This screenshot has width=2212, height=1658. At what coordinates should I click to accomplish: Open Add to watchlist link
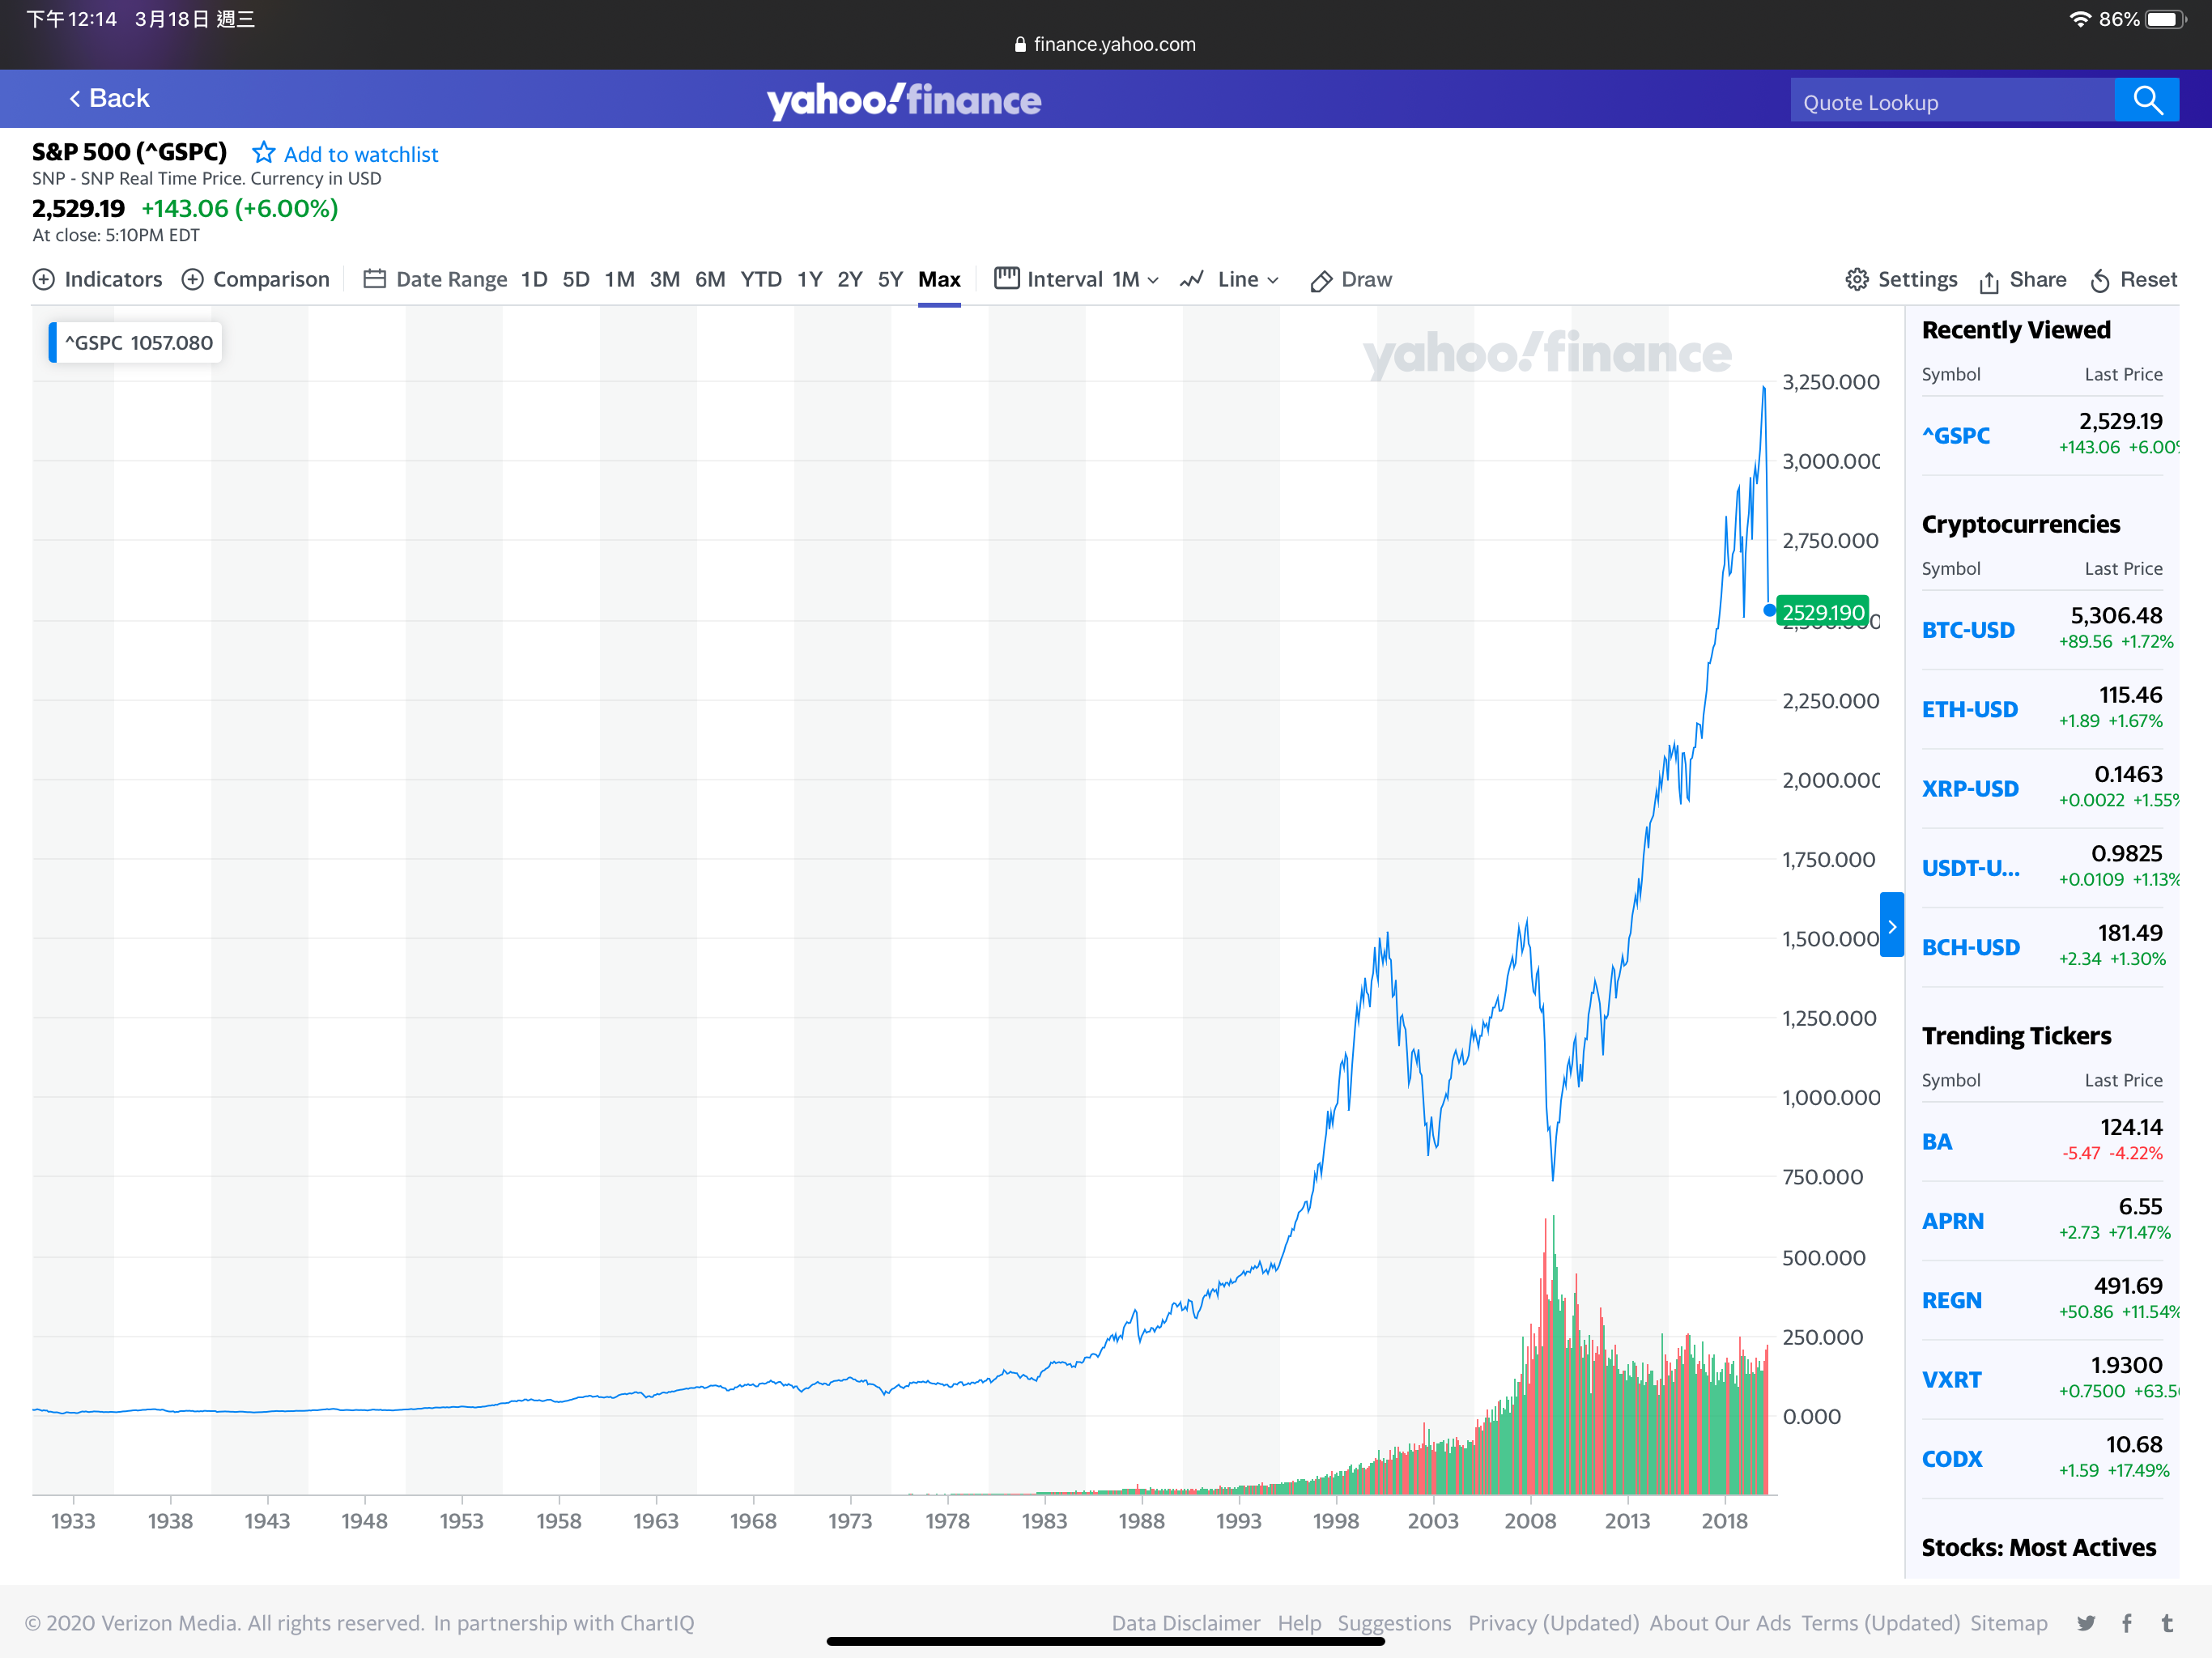click(x=361, y=154)
